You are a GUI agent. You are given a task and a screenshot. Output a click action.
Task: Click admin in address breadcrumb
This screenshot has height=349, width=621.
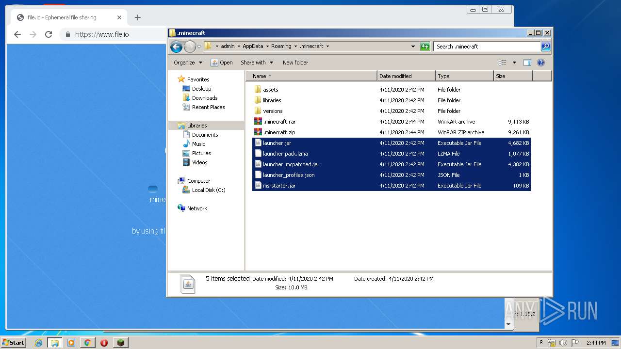coord(228,47)
